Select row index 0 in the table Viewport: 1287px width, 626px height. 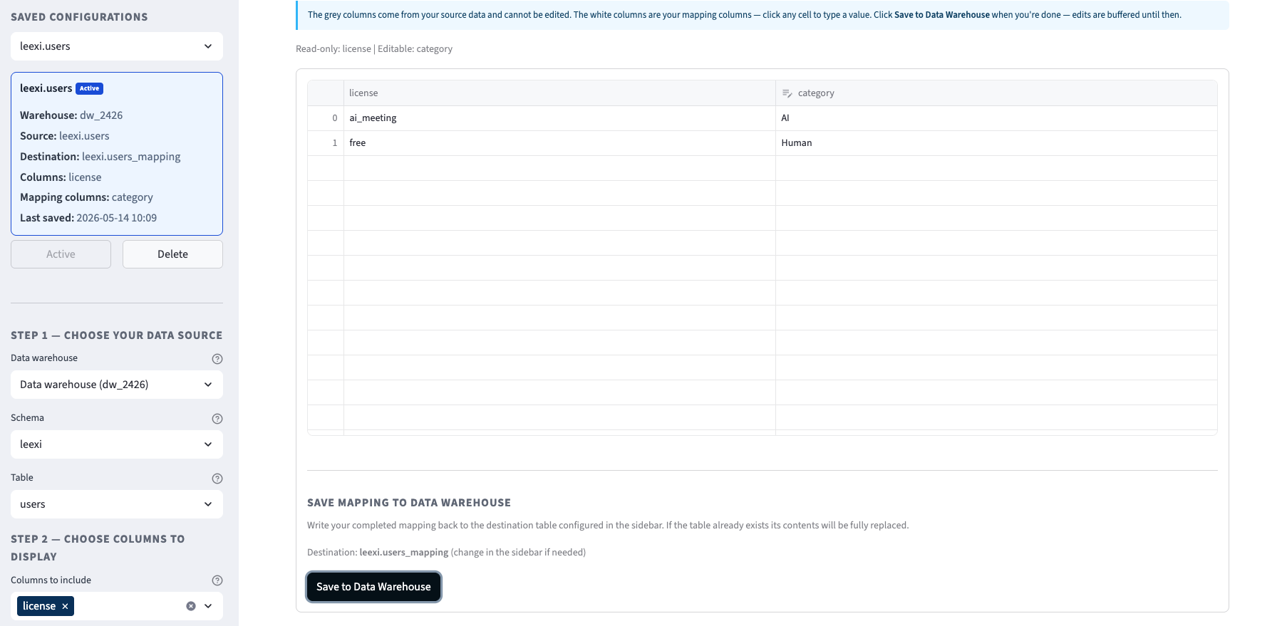[x=326, y=118]
